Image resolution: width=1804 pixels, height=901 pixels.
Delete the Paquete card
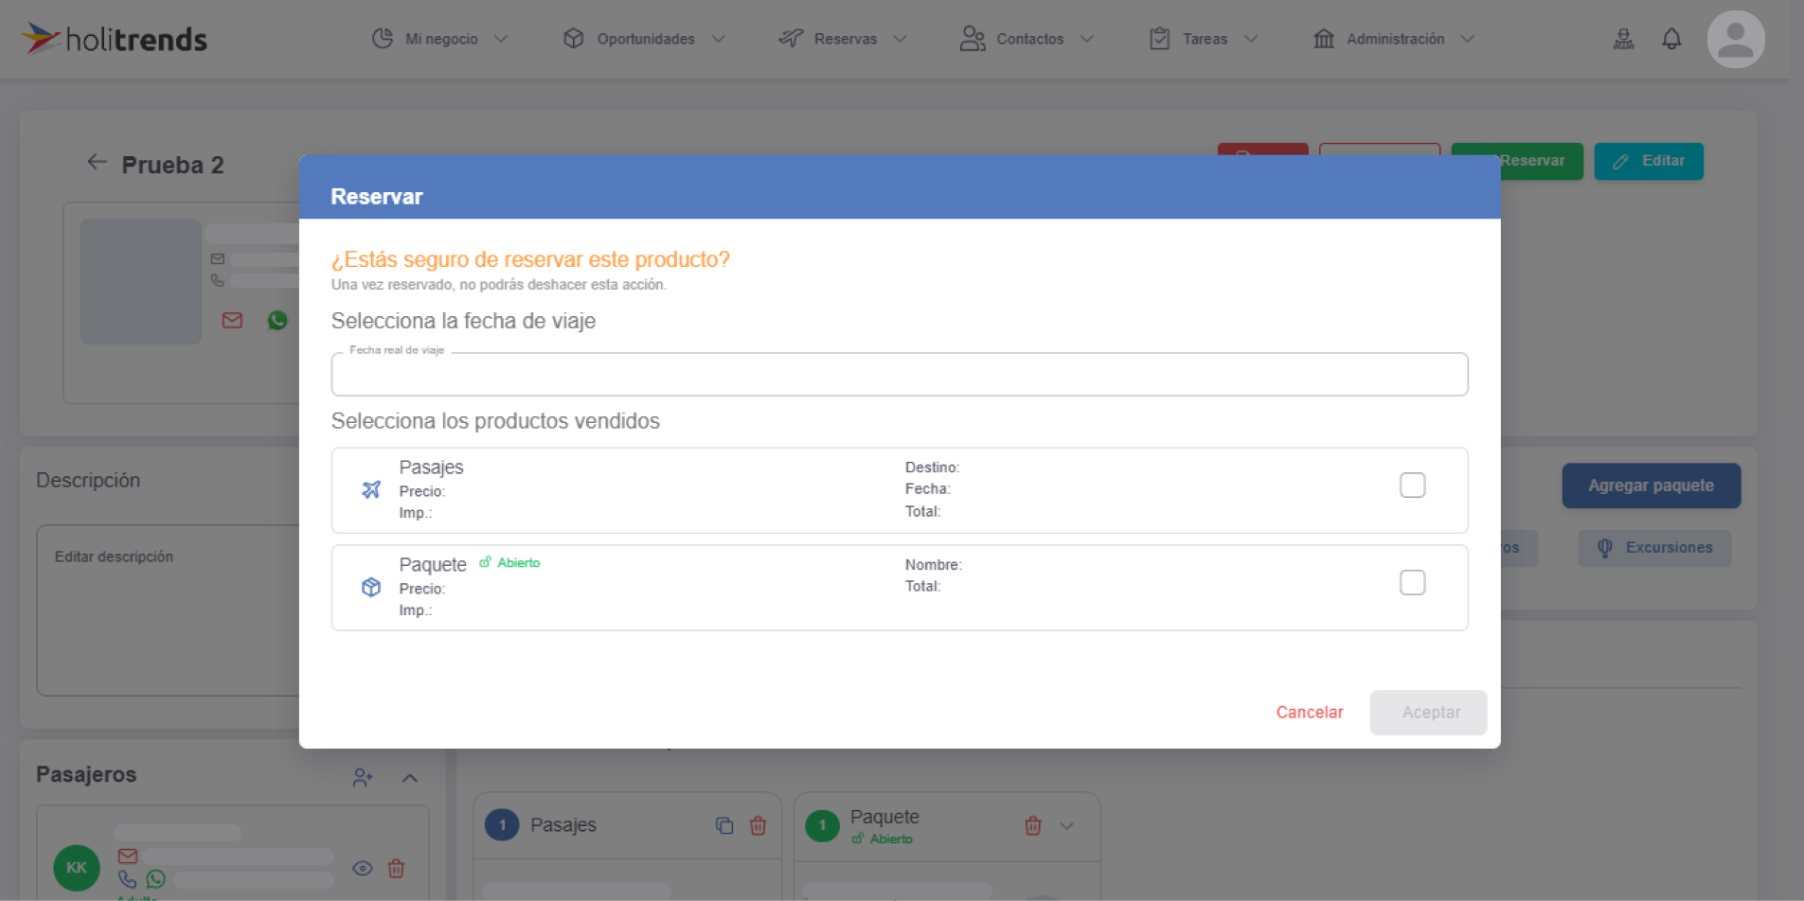click(1033, 825)
